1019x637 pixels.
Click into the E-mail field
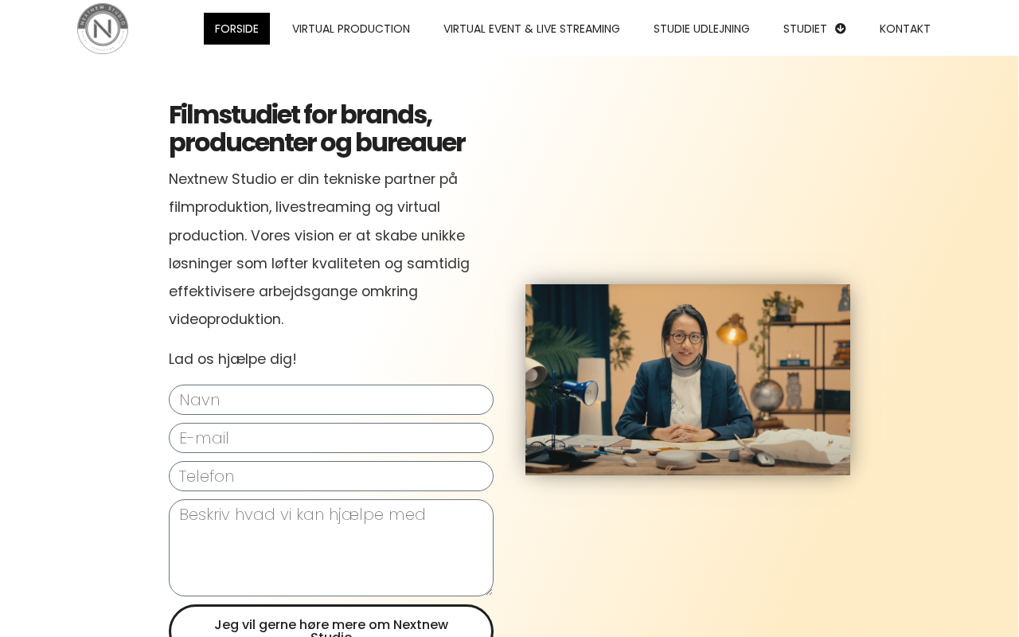331,438
